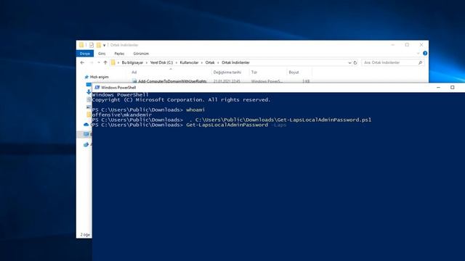Click the New folder icon in quick access toolbar

(x=99, y=45)
